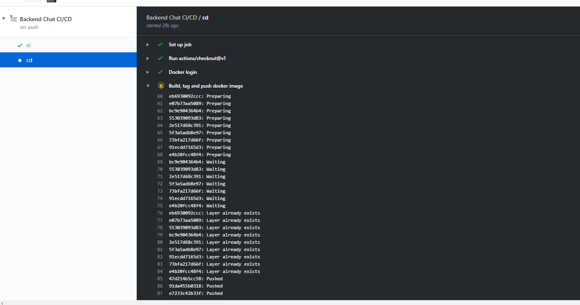The height and width of the screenshot is (305, 580).
Task: Select the ci job in sidebar
Action: coord(68,45)
